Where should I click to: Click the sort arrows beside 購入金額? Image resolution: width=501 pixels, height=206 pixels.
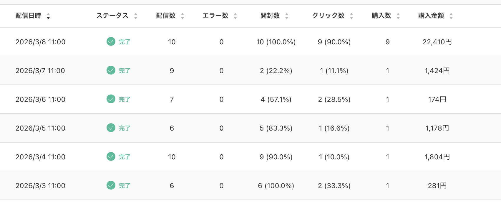point(451,16)
